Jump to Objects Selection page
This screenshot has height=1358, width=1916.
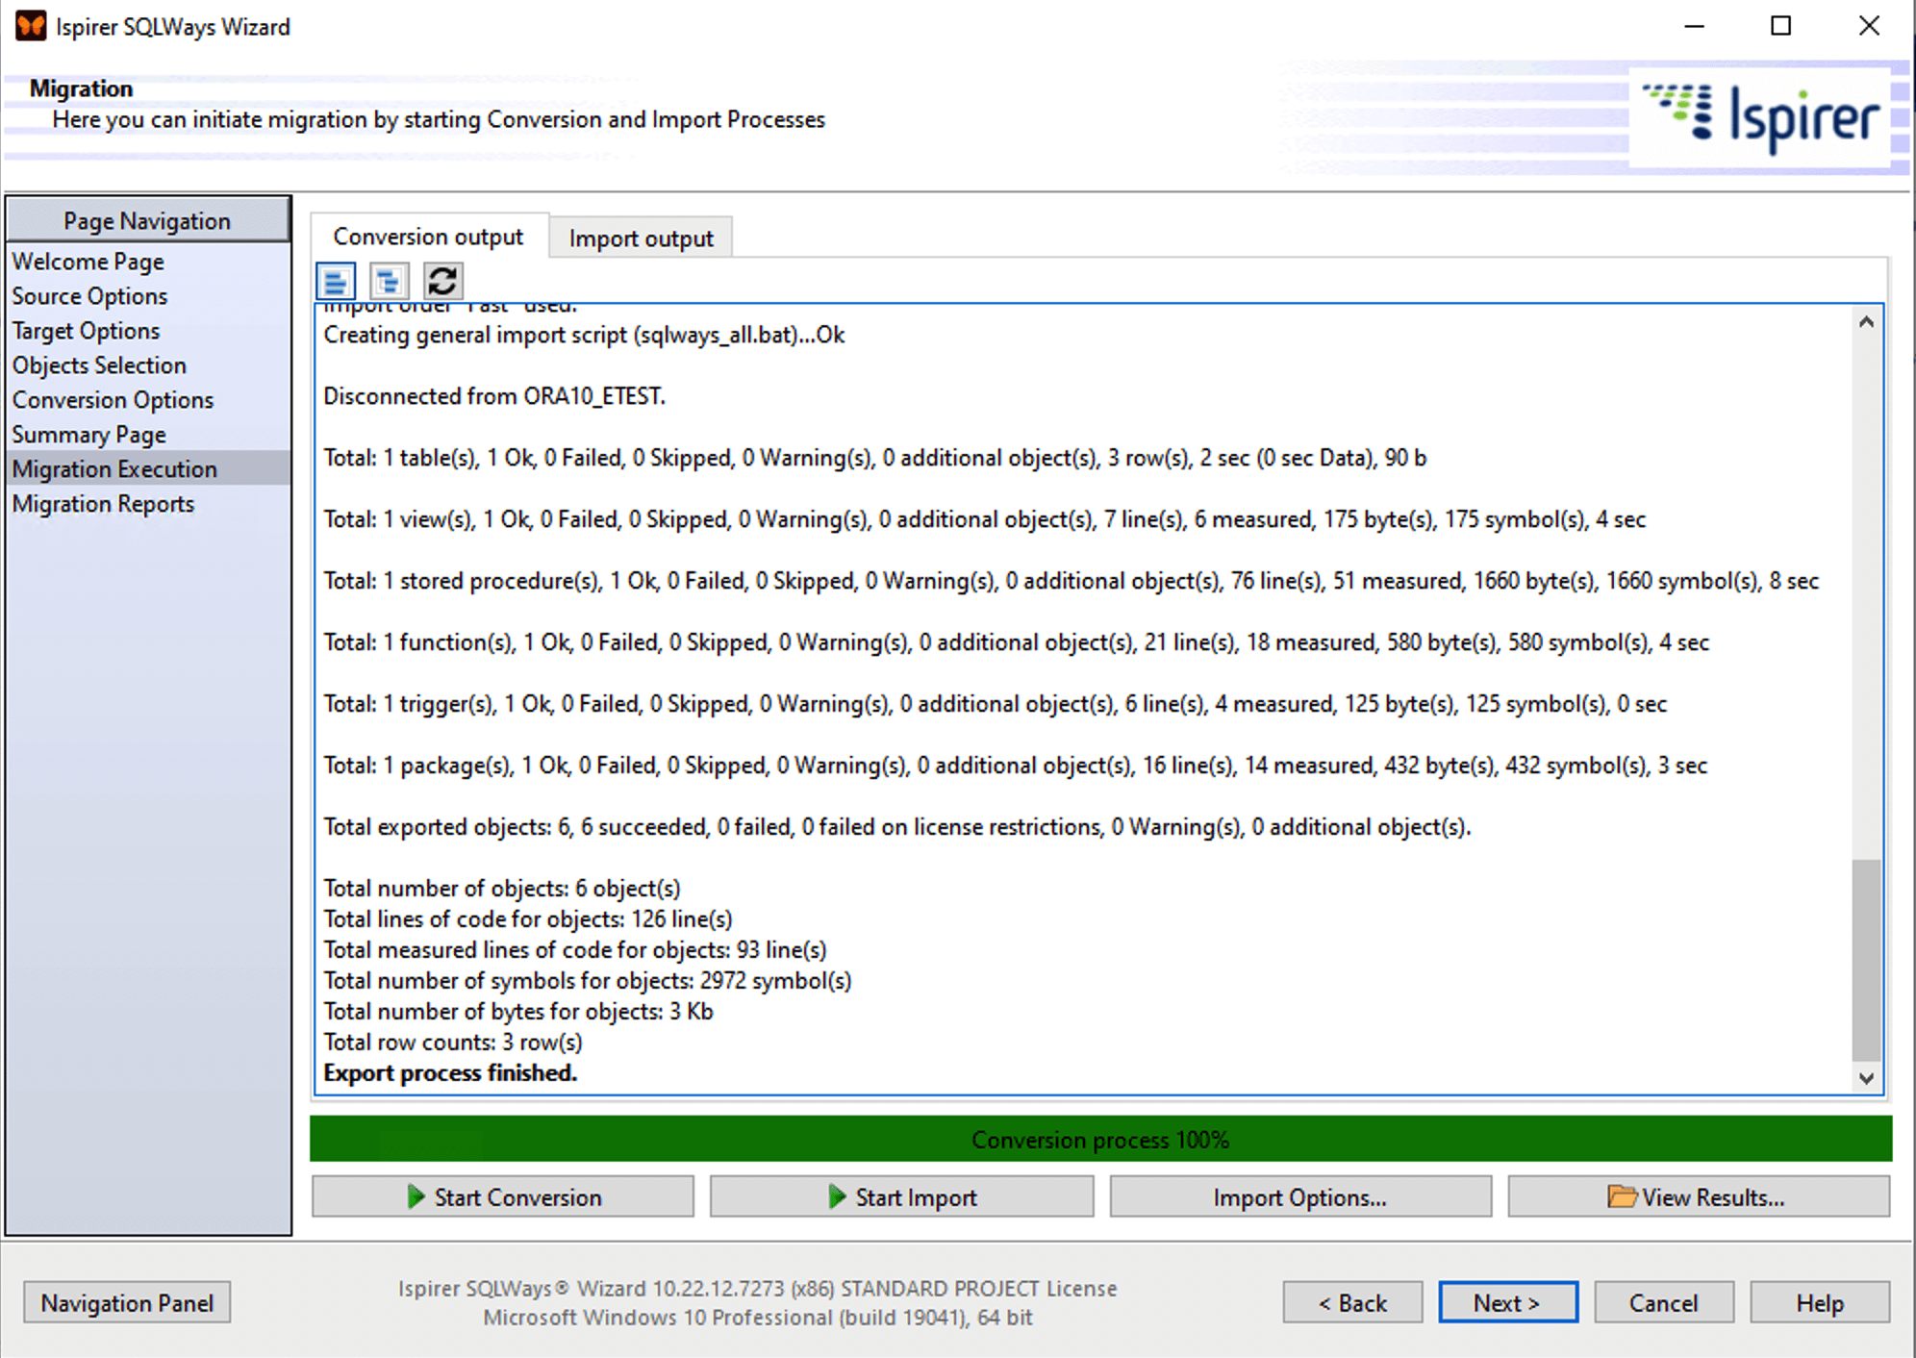click(99, 365)
